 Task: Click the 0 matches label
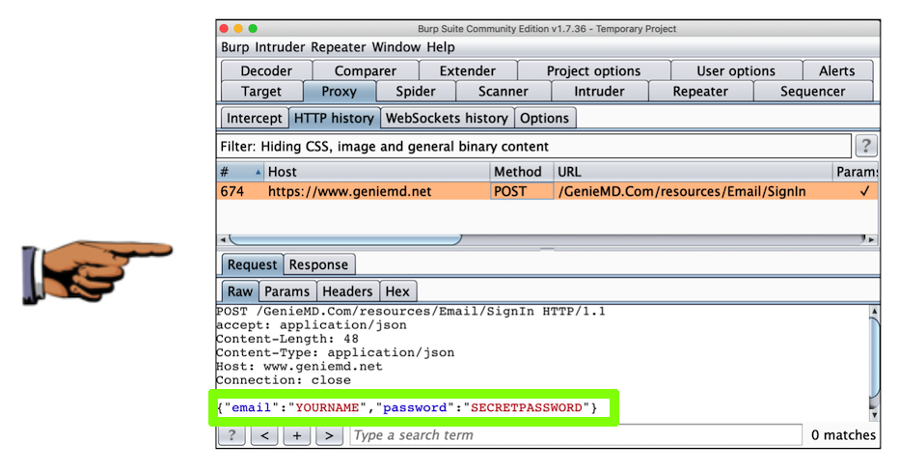[843, 435]
